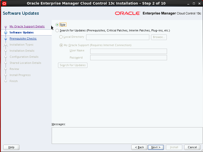Select the Local Directory option
Image resolution: width=203 pixels, height=152 pixels.
(61, 37)
